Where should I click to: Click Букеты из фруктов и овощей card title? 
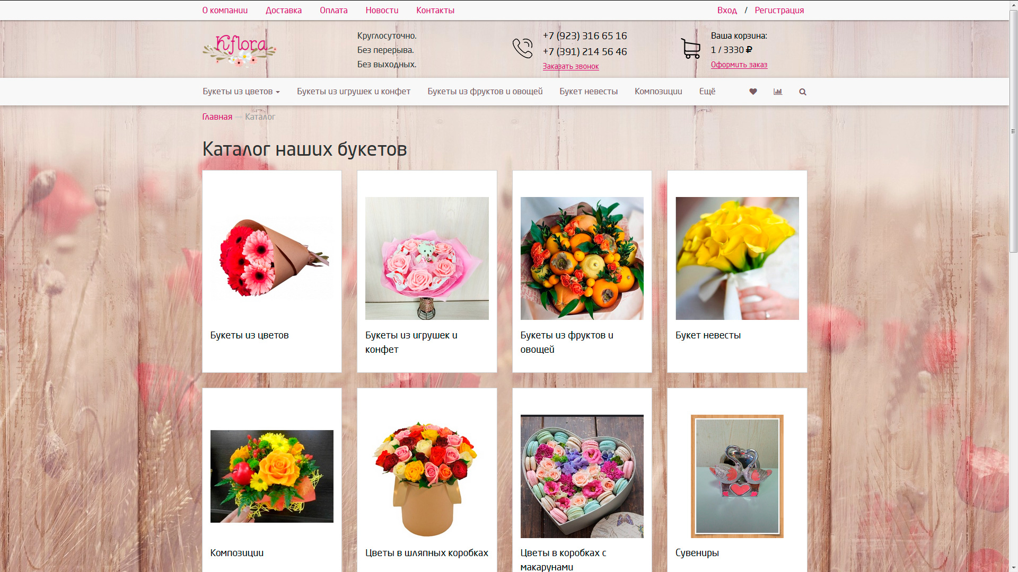[567, 342]
